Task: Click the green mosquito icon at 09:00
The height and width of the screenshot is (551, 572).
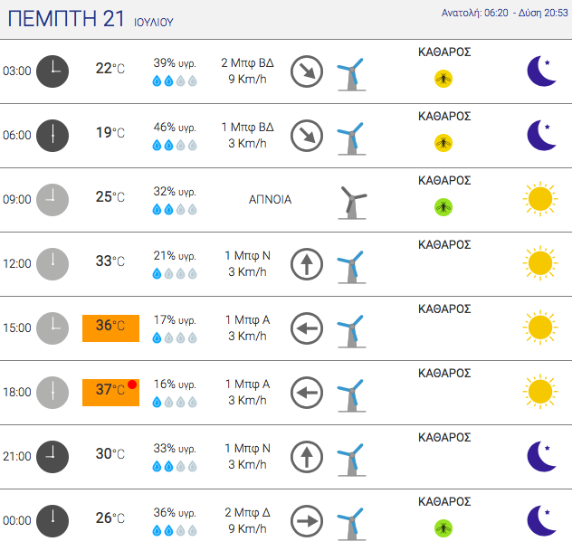Action: coord(443,207)
